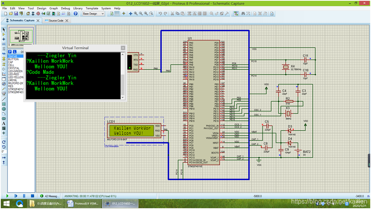Pan the view with the blue cross-arrows icon
371x209 pixels.
[x=130, y=14]
